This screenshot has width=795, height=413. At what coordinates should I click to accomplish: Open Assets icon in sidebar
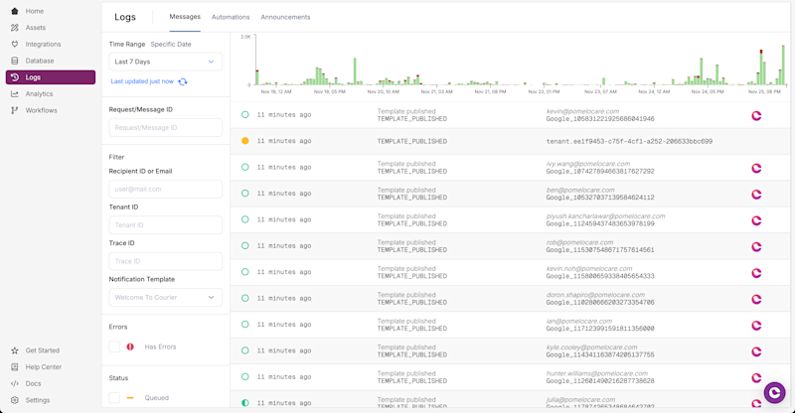15,28
